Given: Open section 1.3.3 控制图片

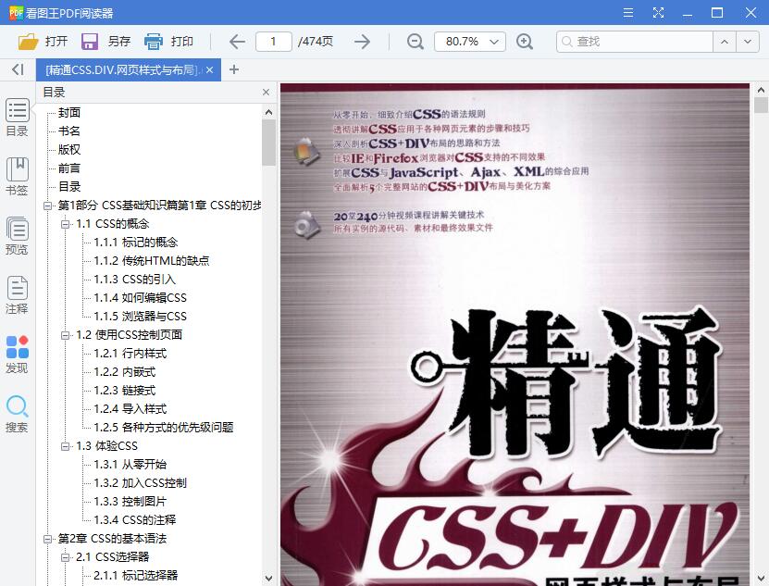Looking at the screenshot, I should (130, 502).
